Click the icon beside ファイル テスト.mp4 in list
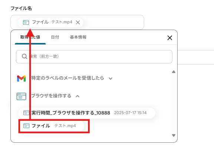Screen dimensions: 214x146 26,126
